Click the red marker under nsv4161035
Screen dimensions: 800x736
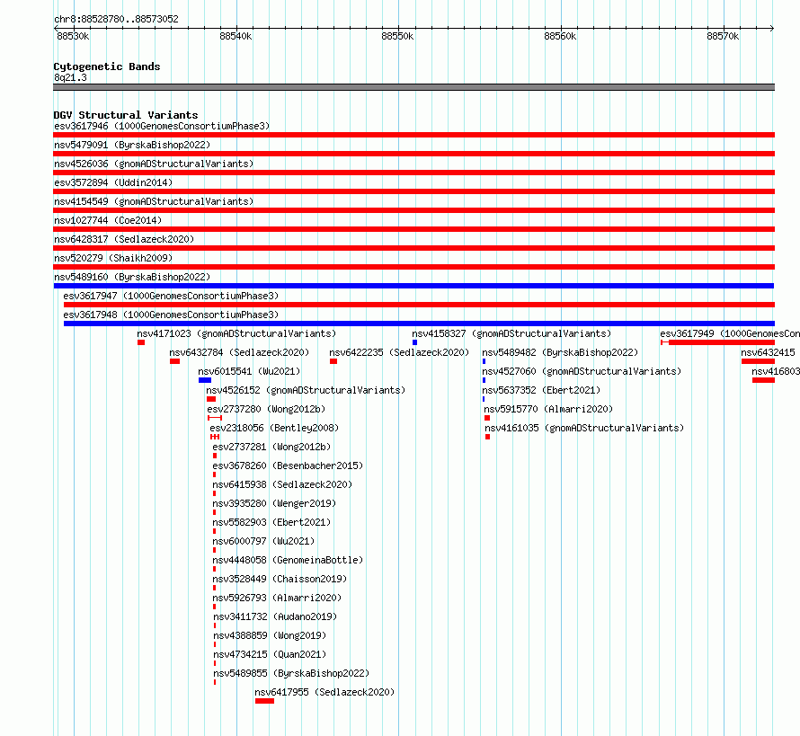click(488, 437)
